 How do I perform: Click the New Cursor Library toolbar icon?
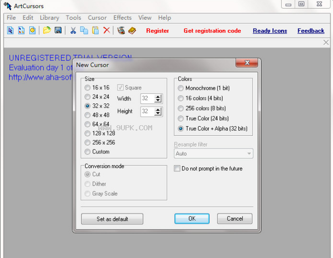click(21, 30)
